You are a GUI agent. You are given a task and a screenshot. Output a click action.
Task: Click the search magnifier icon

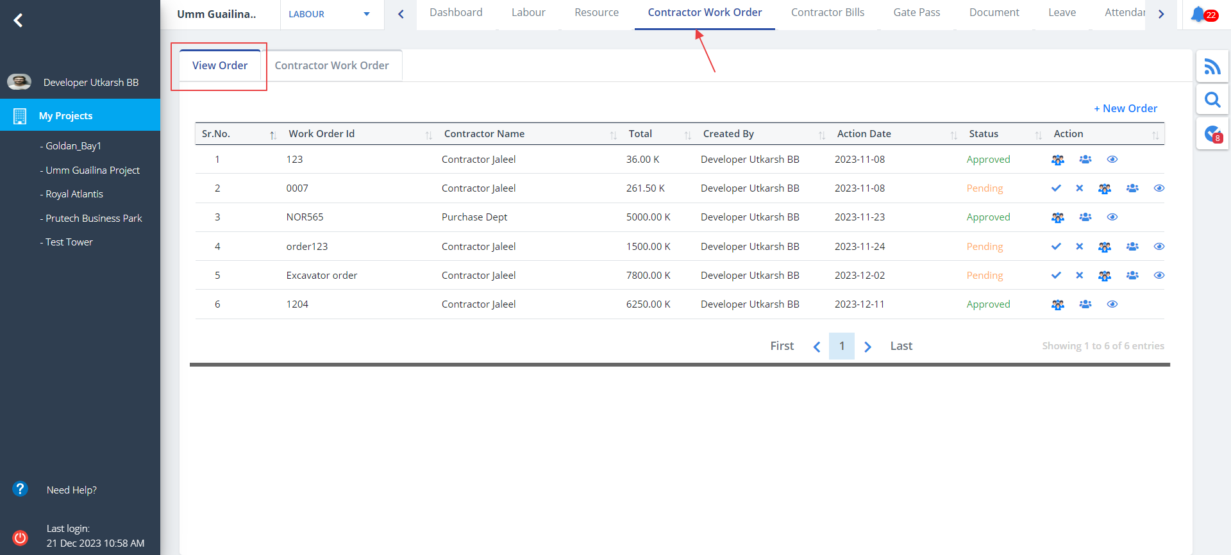pos(1212,100)
